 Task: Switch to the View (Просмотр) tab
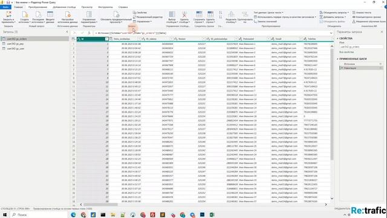pyautogui.click(x=87, y=7)
